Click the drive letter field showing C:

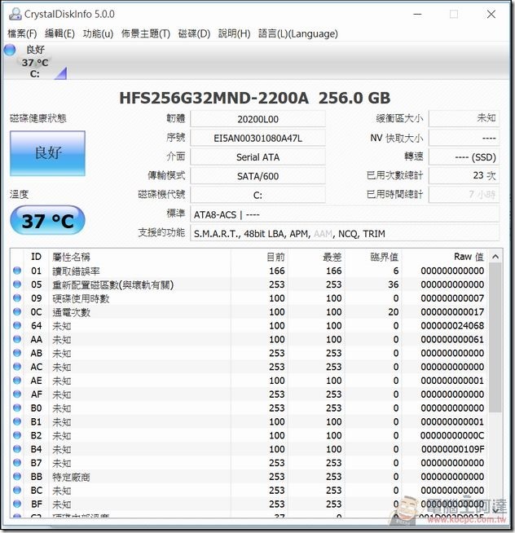pyautogui.click(x=257, y=195)
